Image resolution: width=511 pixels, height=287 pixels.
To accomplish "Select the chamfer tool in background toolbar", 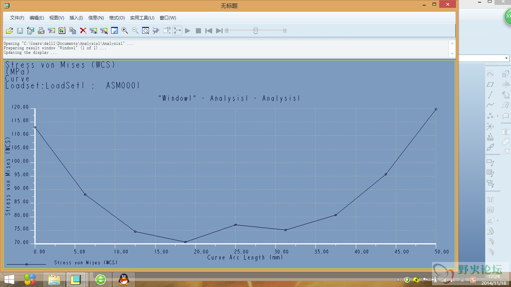I will [x=490, y=252].
